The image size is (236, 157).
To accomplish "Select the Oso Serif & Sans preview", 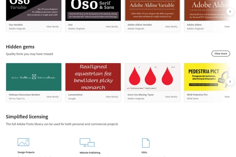I will [x=93, y=10].
